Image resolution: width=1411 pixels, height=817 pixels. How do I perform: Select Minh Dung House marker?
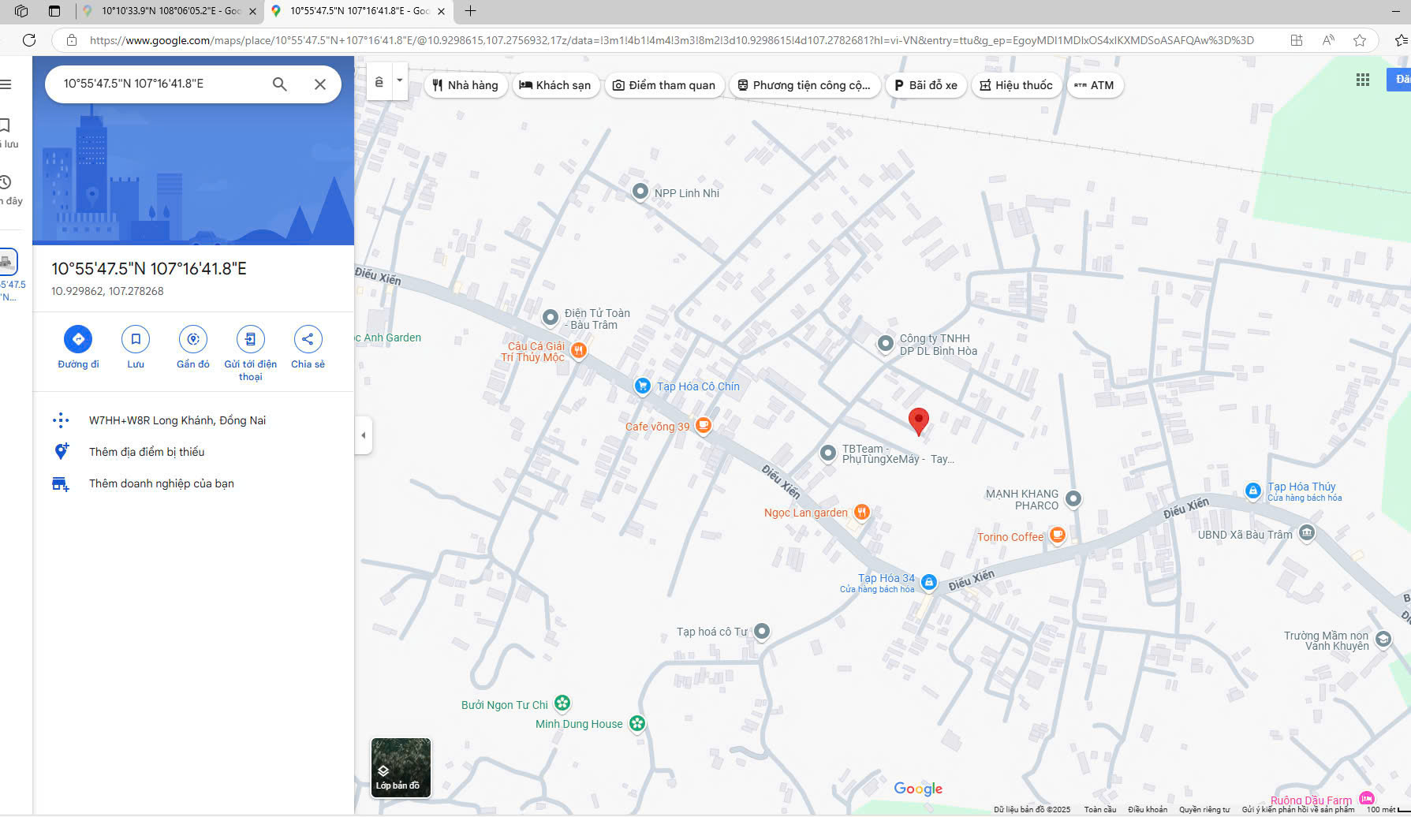(x=637, y=723)
